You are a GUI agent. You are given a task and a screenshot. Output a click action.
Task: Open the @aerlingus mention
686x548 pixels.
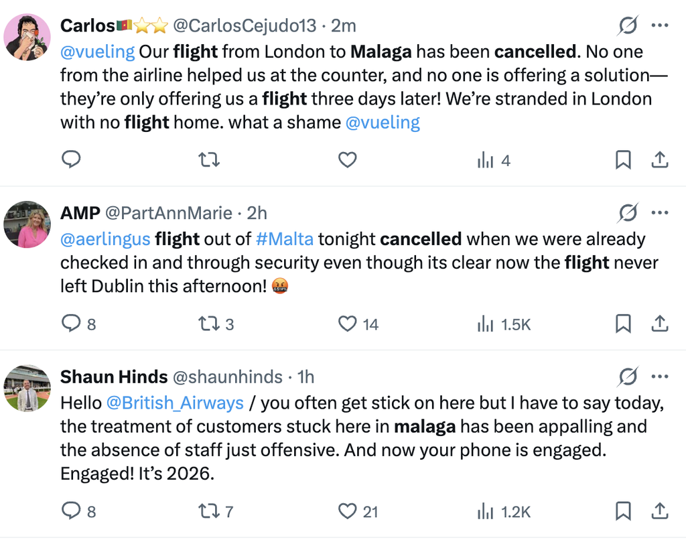(x=105, y=239)
